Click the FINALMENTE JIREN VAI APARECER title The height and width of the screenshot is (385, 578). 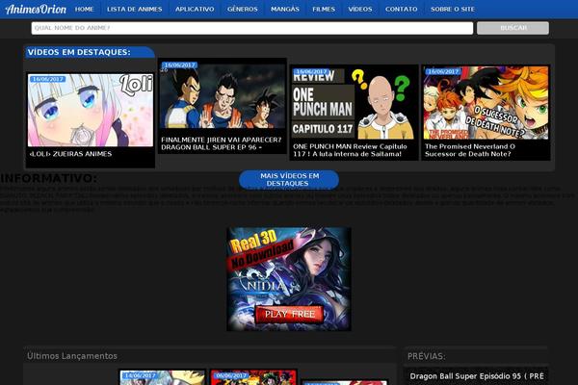coord(222,143)
